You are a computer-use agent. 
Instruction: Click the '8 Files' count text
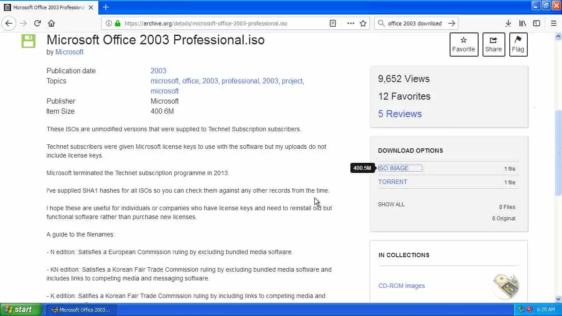point(507,207)
